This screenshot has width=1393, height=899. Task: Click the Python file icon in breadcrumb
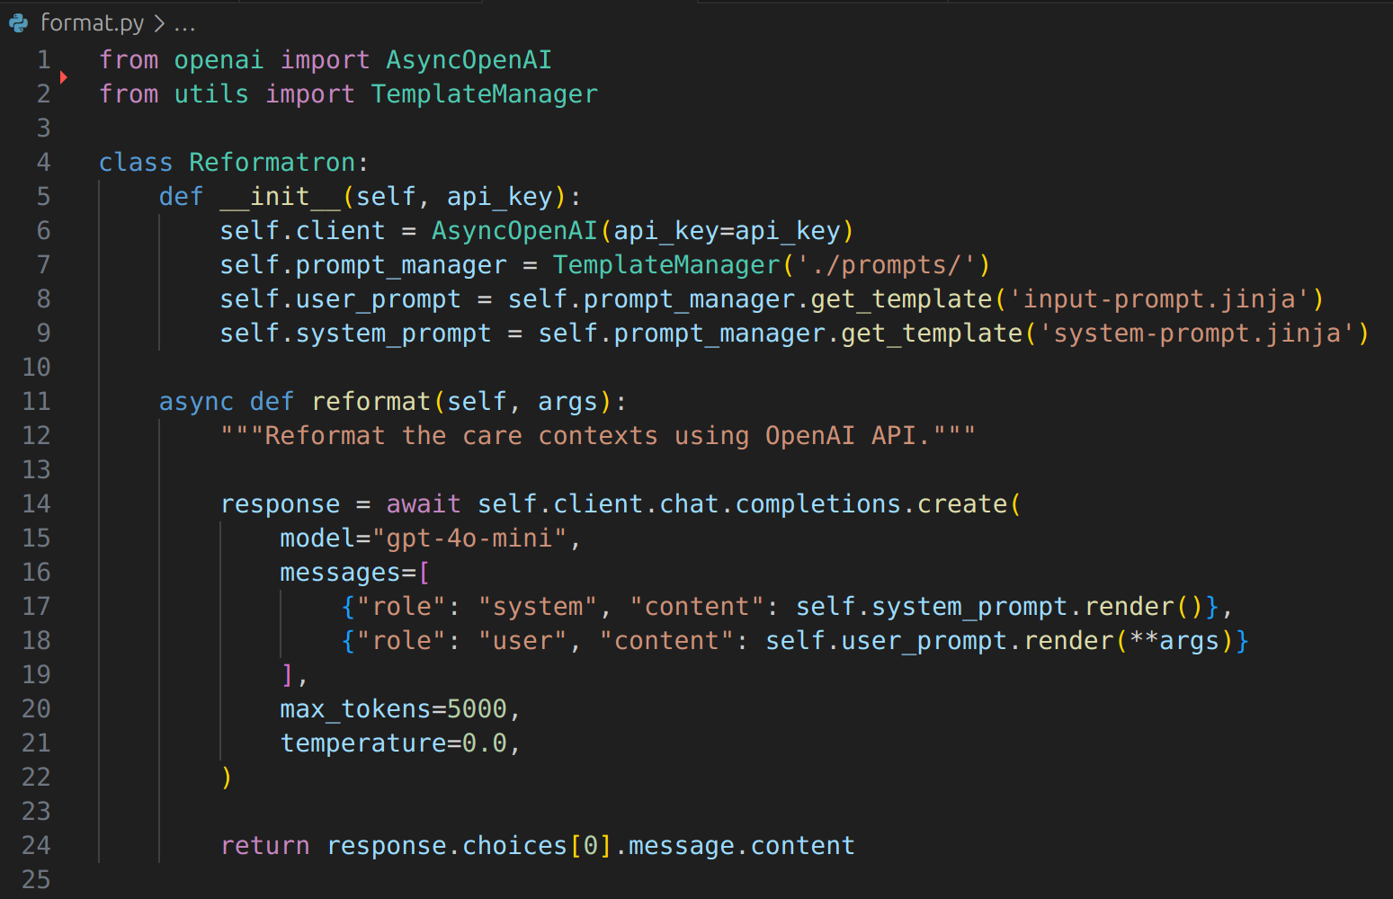click(x=19, y=23)
